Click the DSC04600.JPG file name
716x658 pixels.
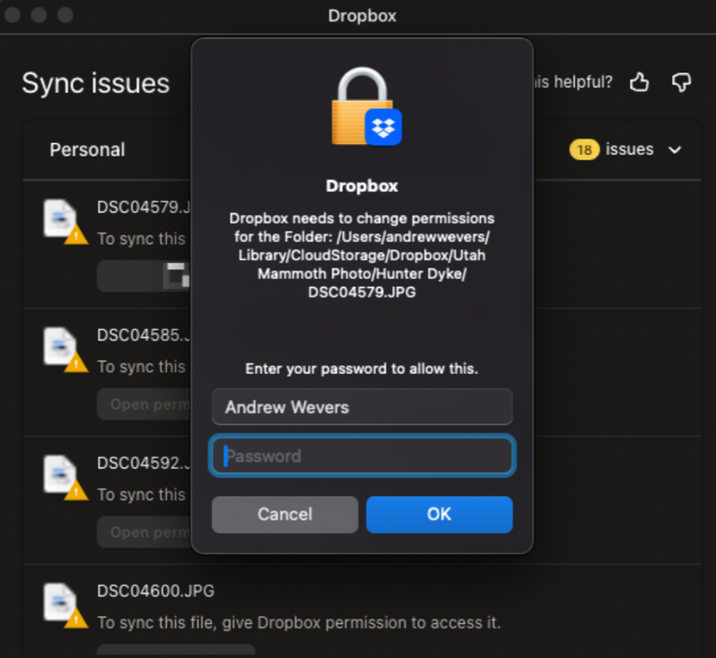tap(156, 591)
